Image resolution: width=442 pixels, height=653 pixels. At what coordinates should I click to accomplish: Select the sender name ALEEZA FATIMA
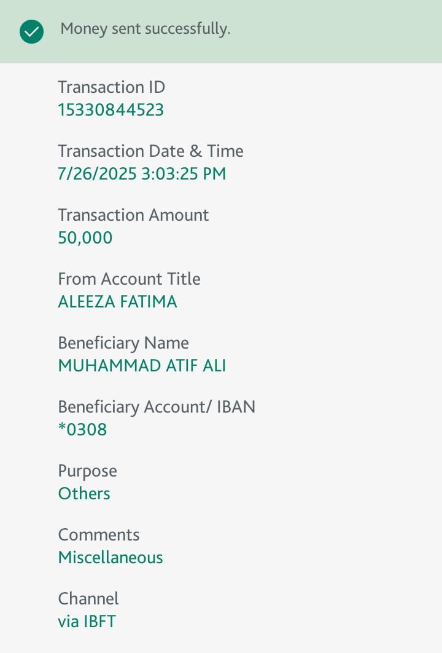tap(117, 302)
